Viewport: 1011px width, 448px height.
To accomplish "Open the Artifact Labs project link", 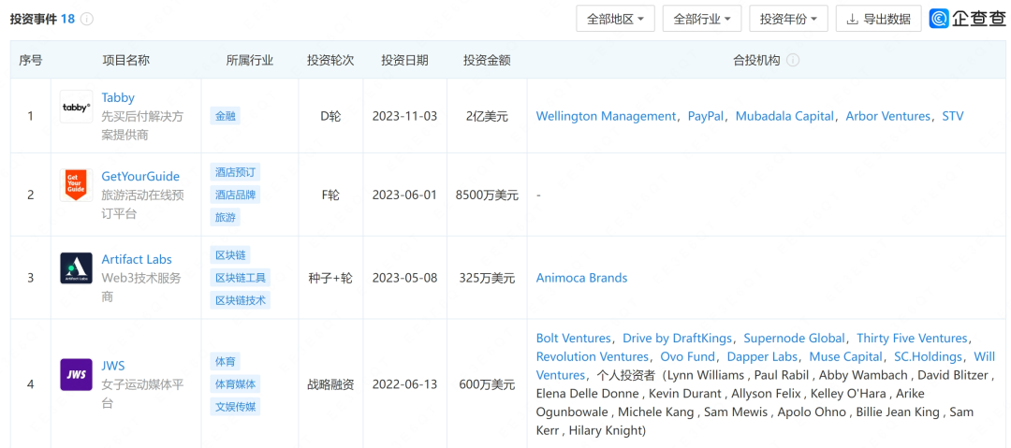I will [137, 259].
